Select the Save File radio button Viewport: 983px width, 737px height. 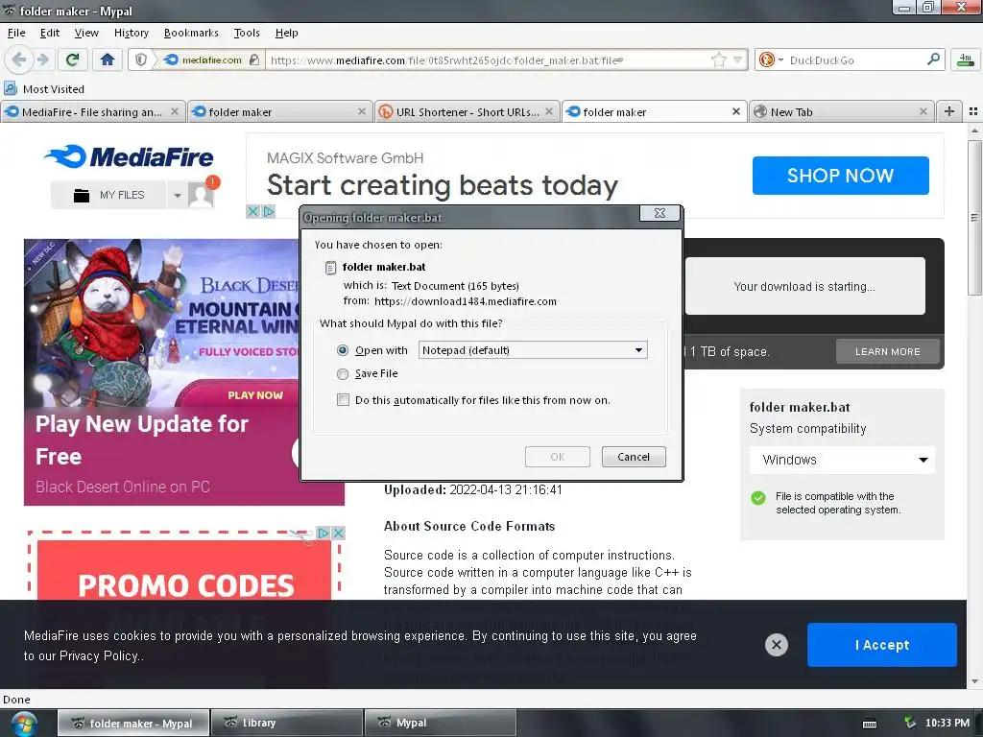click(343, 374)
